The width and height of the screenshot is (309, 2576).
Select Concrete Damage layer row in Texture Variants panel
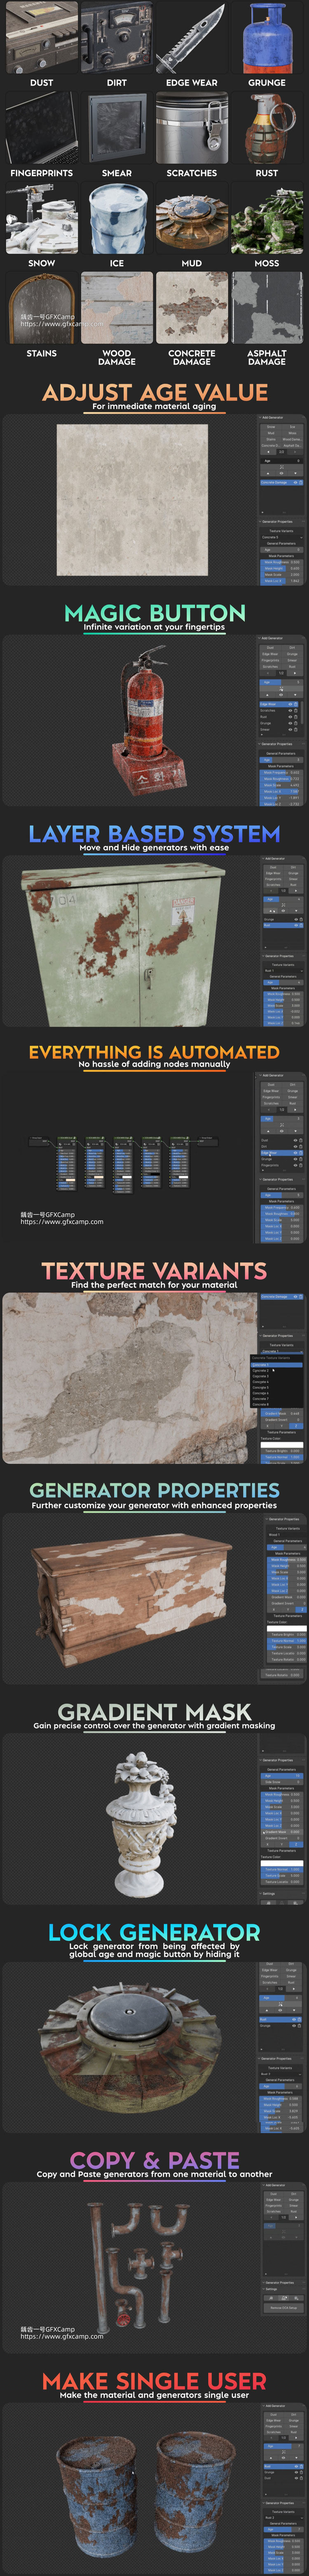pyautogui.click(x=282, y=1297)
